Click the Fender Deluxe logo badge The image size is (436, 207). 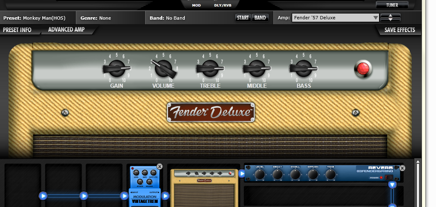pos(211,112)
